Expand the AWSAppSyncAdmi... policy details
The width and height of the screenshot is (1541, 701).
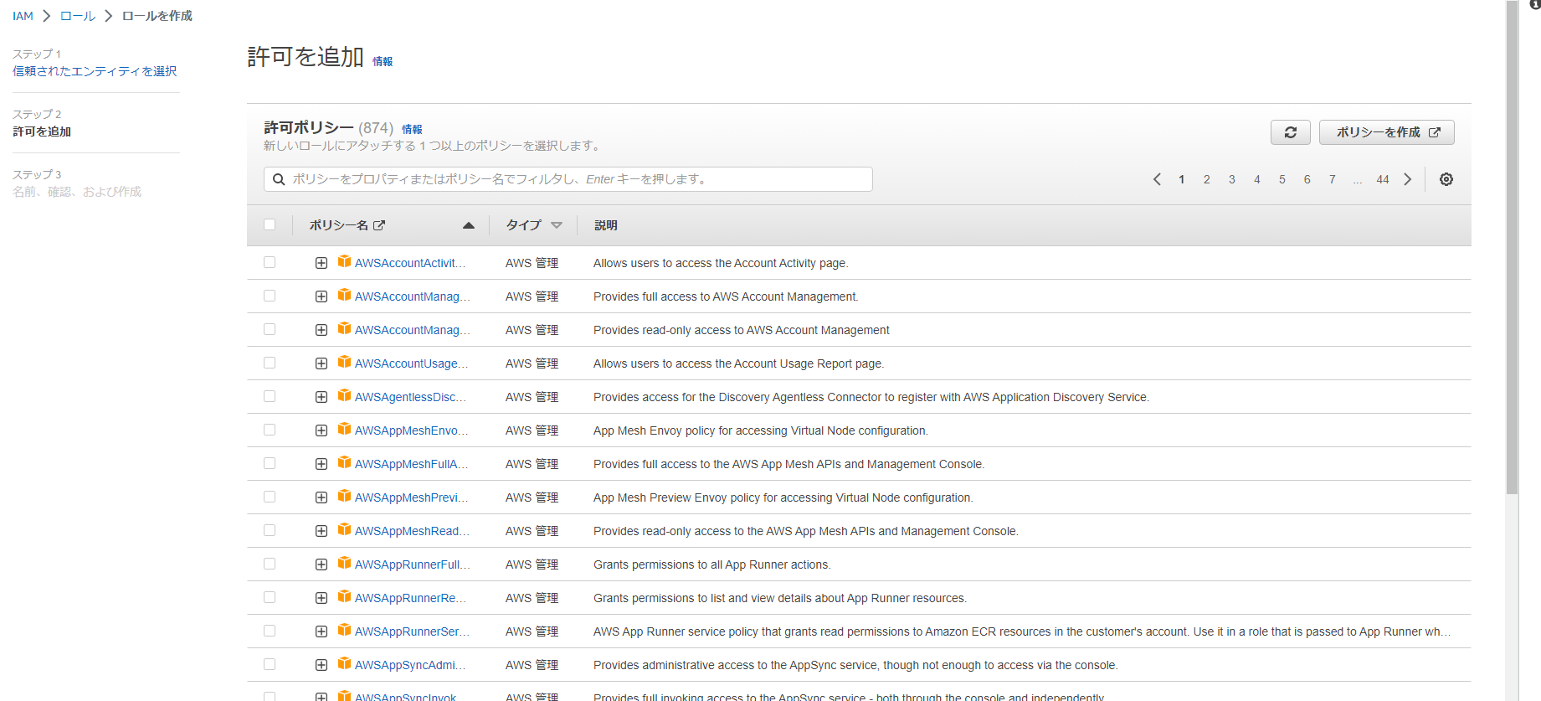[321, 665]
